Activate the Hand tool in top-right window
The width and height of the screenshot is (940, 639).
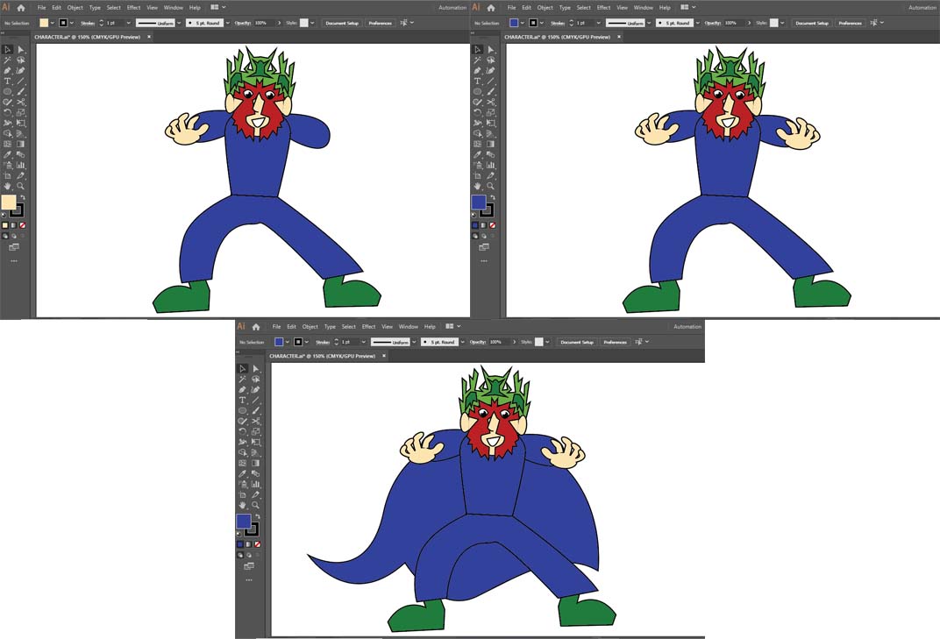(x=477, y=187)
